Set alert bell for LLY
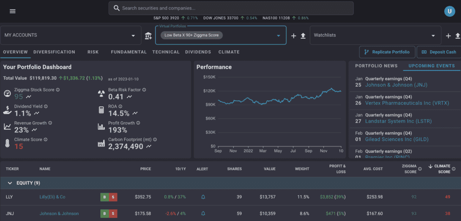Viewport: 461px width, 221px height. pos(203,197)
